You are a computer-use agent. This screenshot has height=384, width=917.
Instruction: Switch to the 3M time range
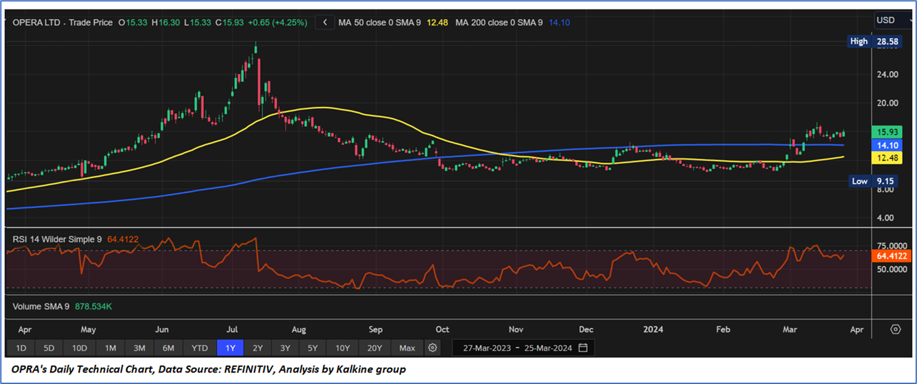139,348
